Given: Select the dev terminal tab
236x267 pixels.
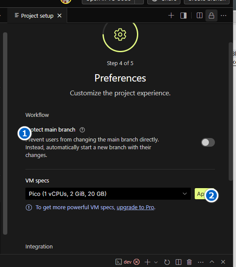Looking at the screenshot, I should [x=124, y=262].
